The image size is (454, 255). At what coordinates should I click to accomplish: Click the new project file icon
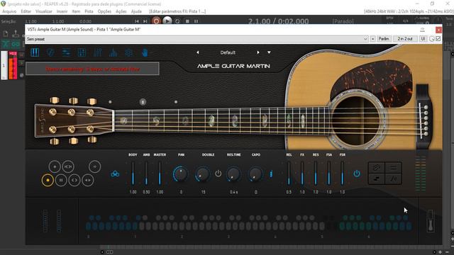[x=6, y=34]
